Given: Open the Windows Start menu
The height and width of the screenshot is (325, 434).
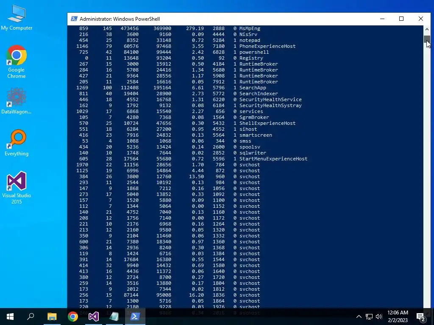Looking at the screenshot, I should click(x=10, y=317).
